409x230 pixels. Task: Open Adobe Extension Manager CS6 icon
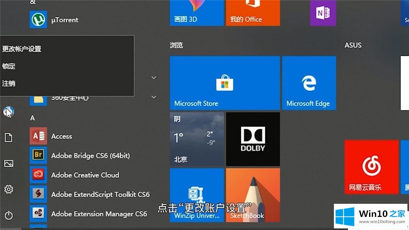coord(38,214)
